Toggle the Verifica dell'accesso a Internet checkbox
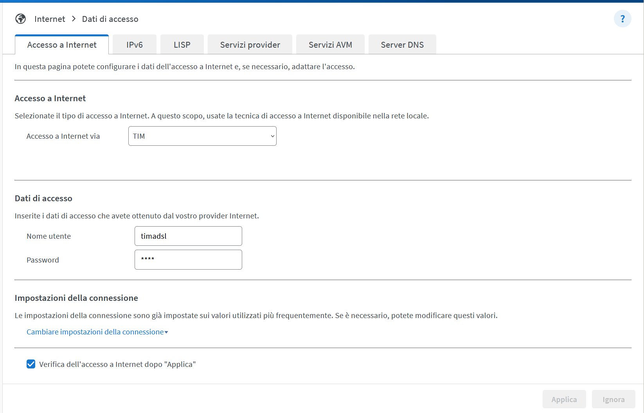The image size is (644, 413). [31, 364]
